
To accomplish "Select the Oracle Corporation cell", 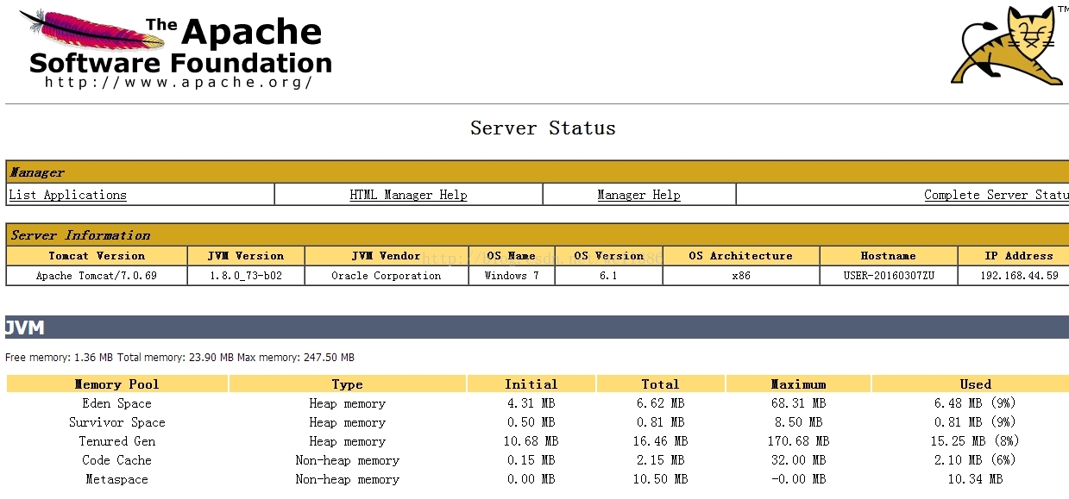I will 387,276.
